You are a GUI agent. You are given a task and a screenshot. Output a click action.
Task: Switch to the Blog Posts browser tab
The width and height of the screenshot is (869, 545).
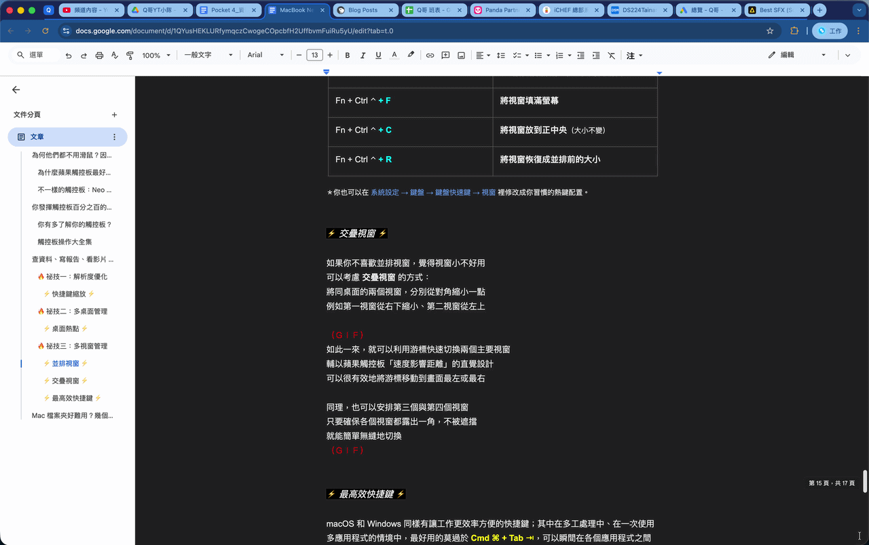click(366, 10)
